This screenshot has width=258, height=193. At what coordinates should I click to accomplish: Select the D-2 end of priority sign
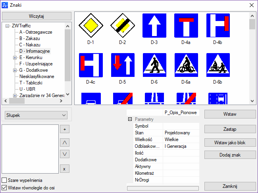(x=123, y=25)
